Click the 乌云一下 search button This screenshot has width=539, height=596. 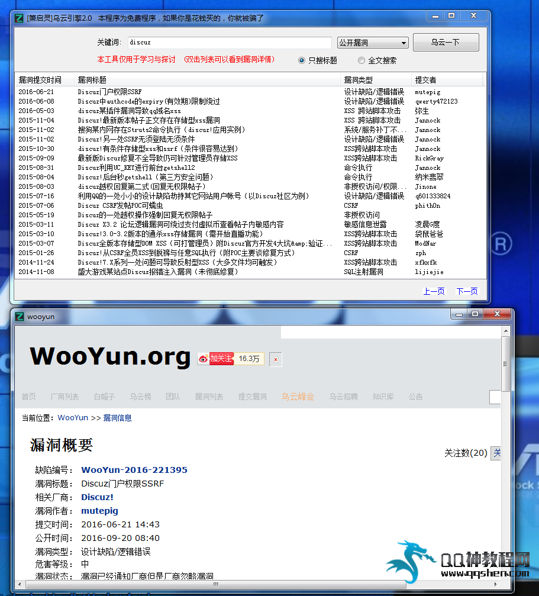coord(446,42)
